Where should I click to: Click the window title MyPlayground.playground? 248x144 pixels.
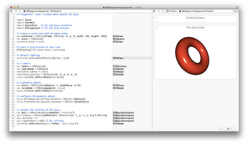119,7
